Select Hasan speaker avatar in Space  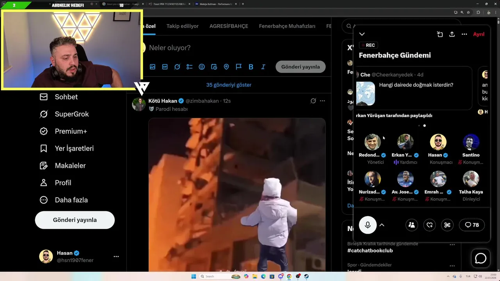438,142
